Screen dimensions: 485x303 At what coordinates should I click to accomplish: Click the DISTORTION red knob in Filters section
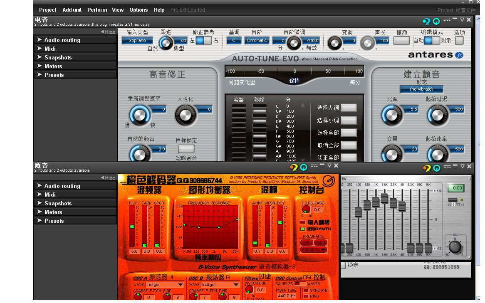coord(249,290)
